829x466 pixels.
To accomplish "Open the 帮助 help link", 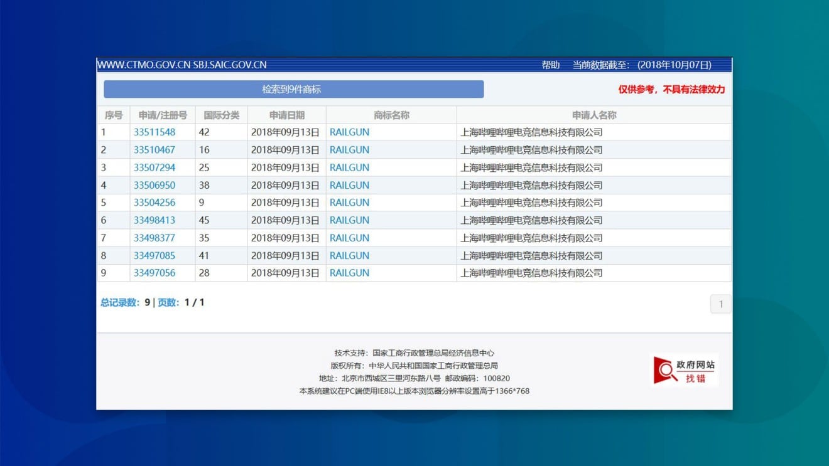I will click(551, 65).
